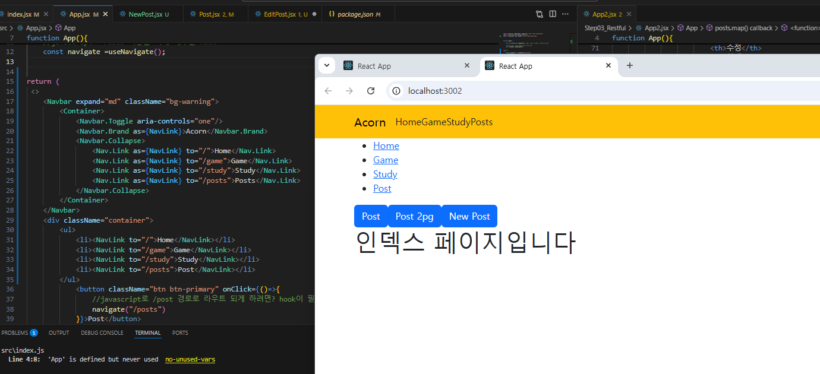This screenshot has height=374, width=820.
Task: Click the 'function App(){' sticky header in left editor
Action: [57, 38]
